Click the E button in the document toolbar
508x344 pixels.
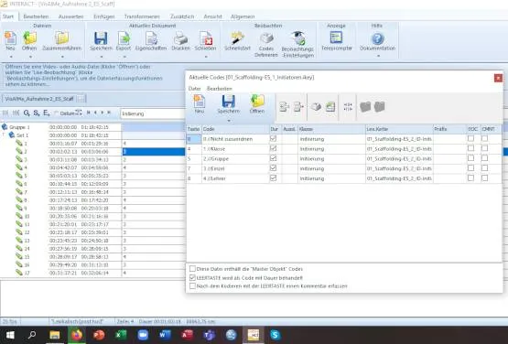(x=47, y=113)
